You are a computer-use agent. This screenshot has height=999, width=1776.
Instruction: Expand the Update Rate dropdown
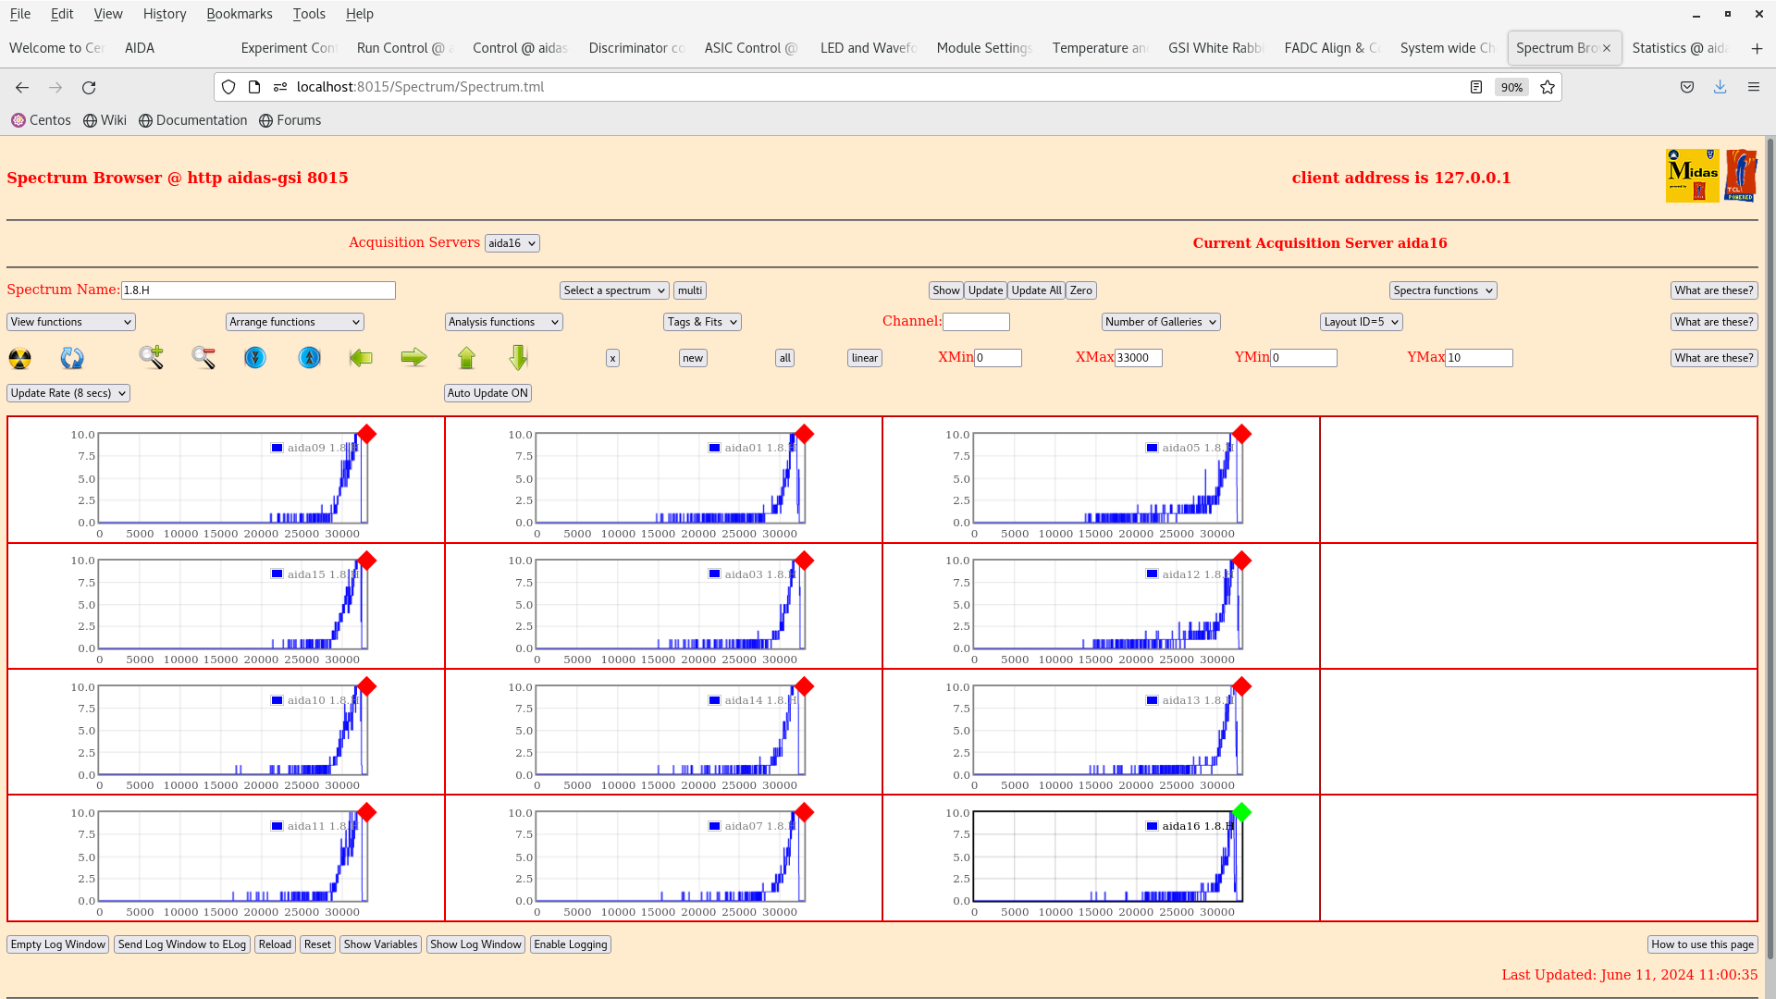coord(68,393)
